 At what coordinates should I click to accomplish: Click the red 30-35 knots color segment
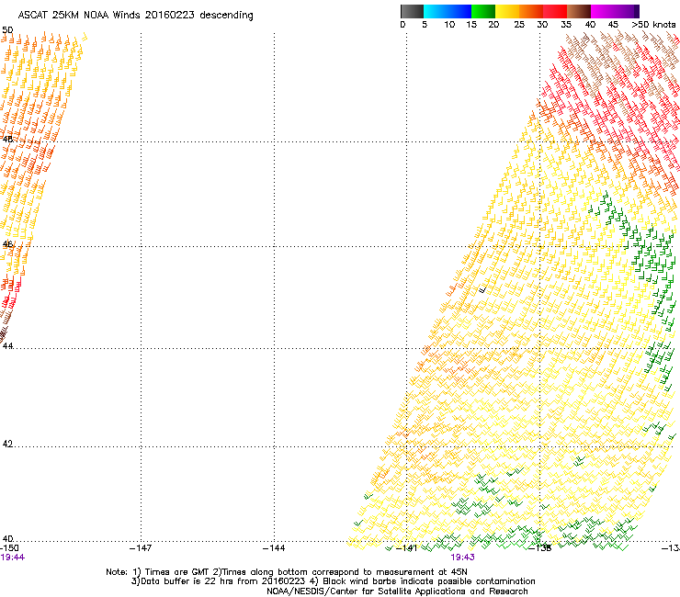(x=555, y=11)
